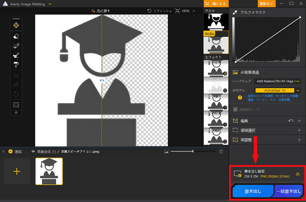Click the back arrow beside 画像全体
The height and width of the screenshot is (202, 306).
click(33, 151)
